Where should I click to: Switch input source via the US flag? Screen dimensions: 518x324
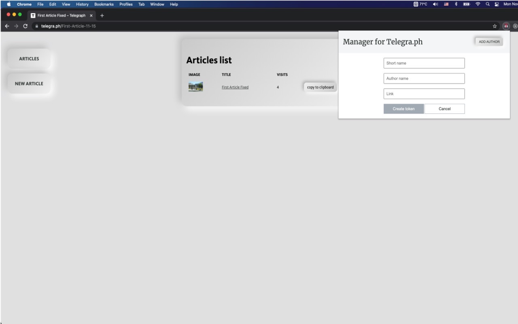[x=447, y=4]
